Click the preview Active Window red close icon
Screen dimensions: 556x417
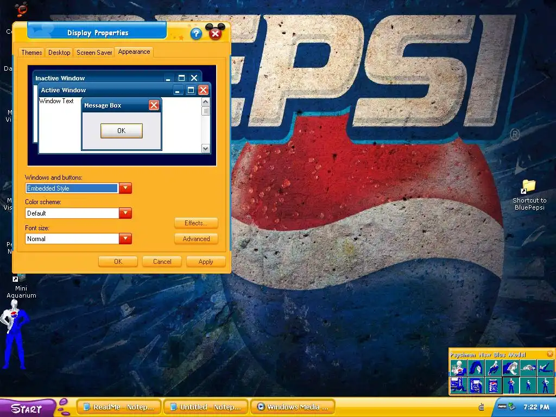point(203,90)
